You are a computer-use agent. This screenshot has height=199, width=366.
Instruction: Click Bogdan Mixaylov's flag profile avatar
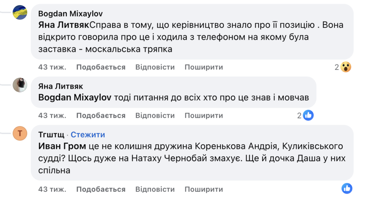(20, 13)
